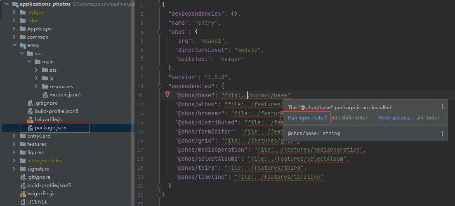This screenshot has width=455, height=206.
Task: Click the module.json5 file icon
Action: tap(45, 95)
